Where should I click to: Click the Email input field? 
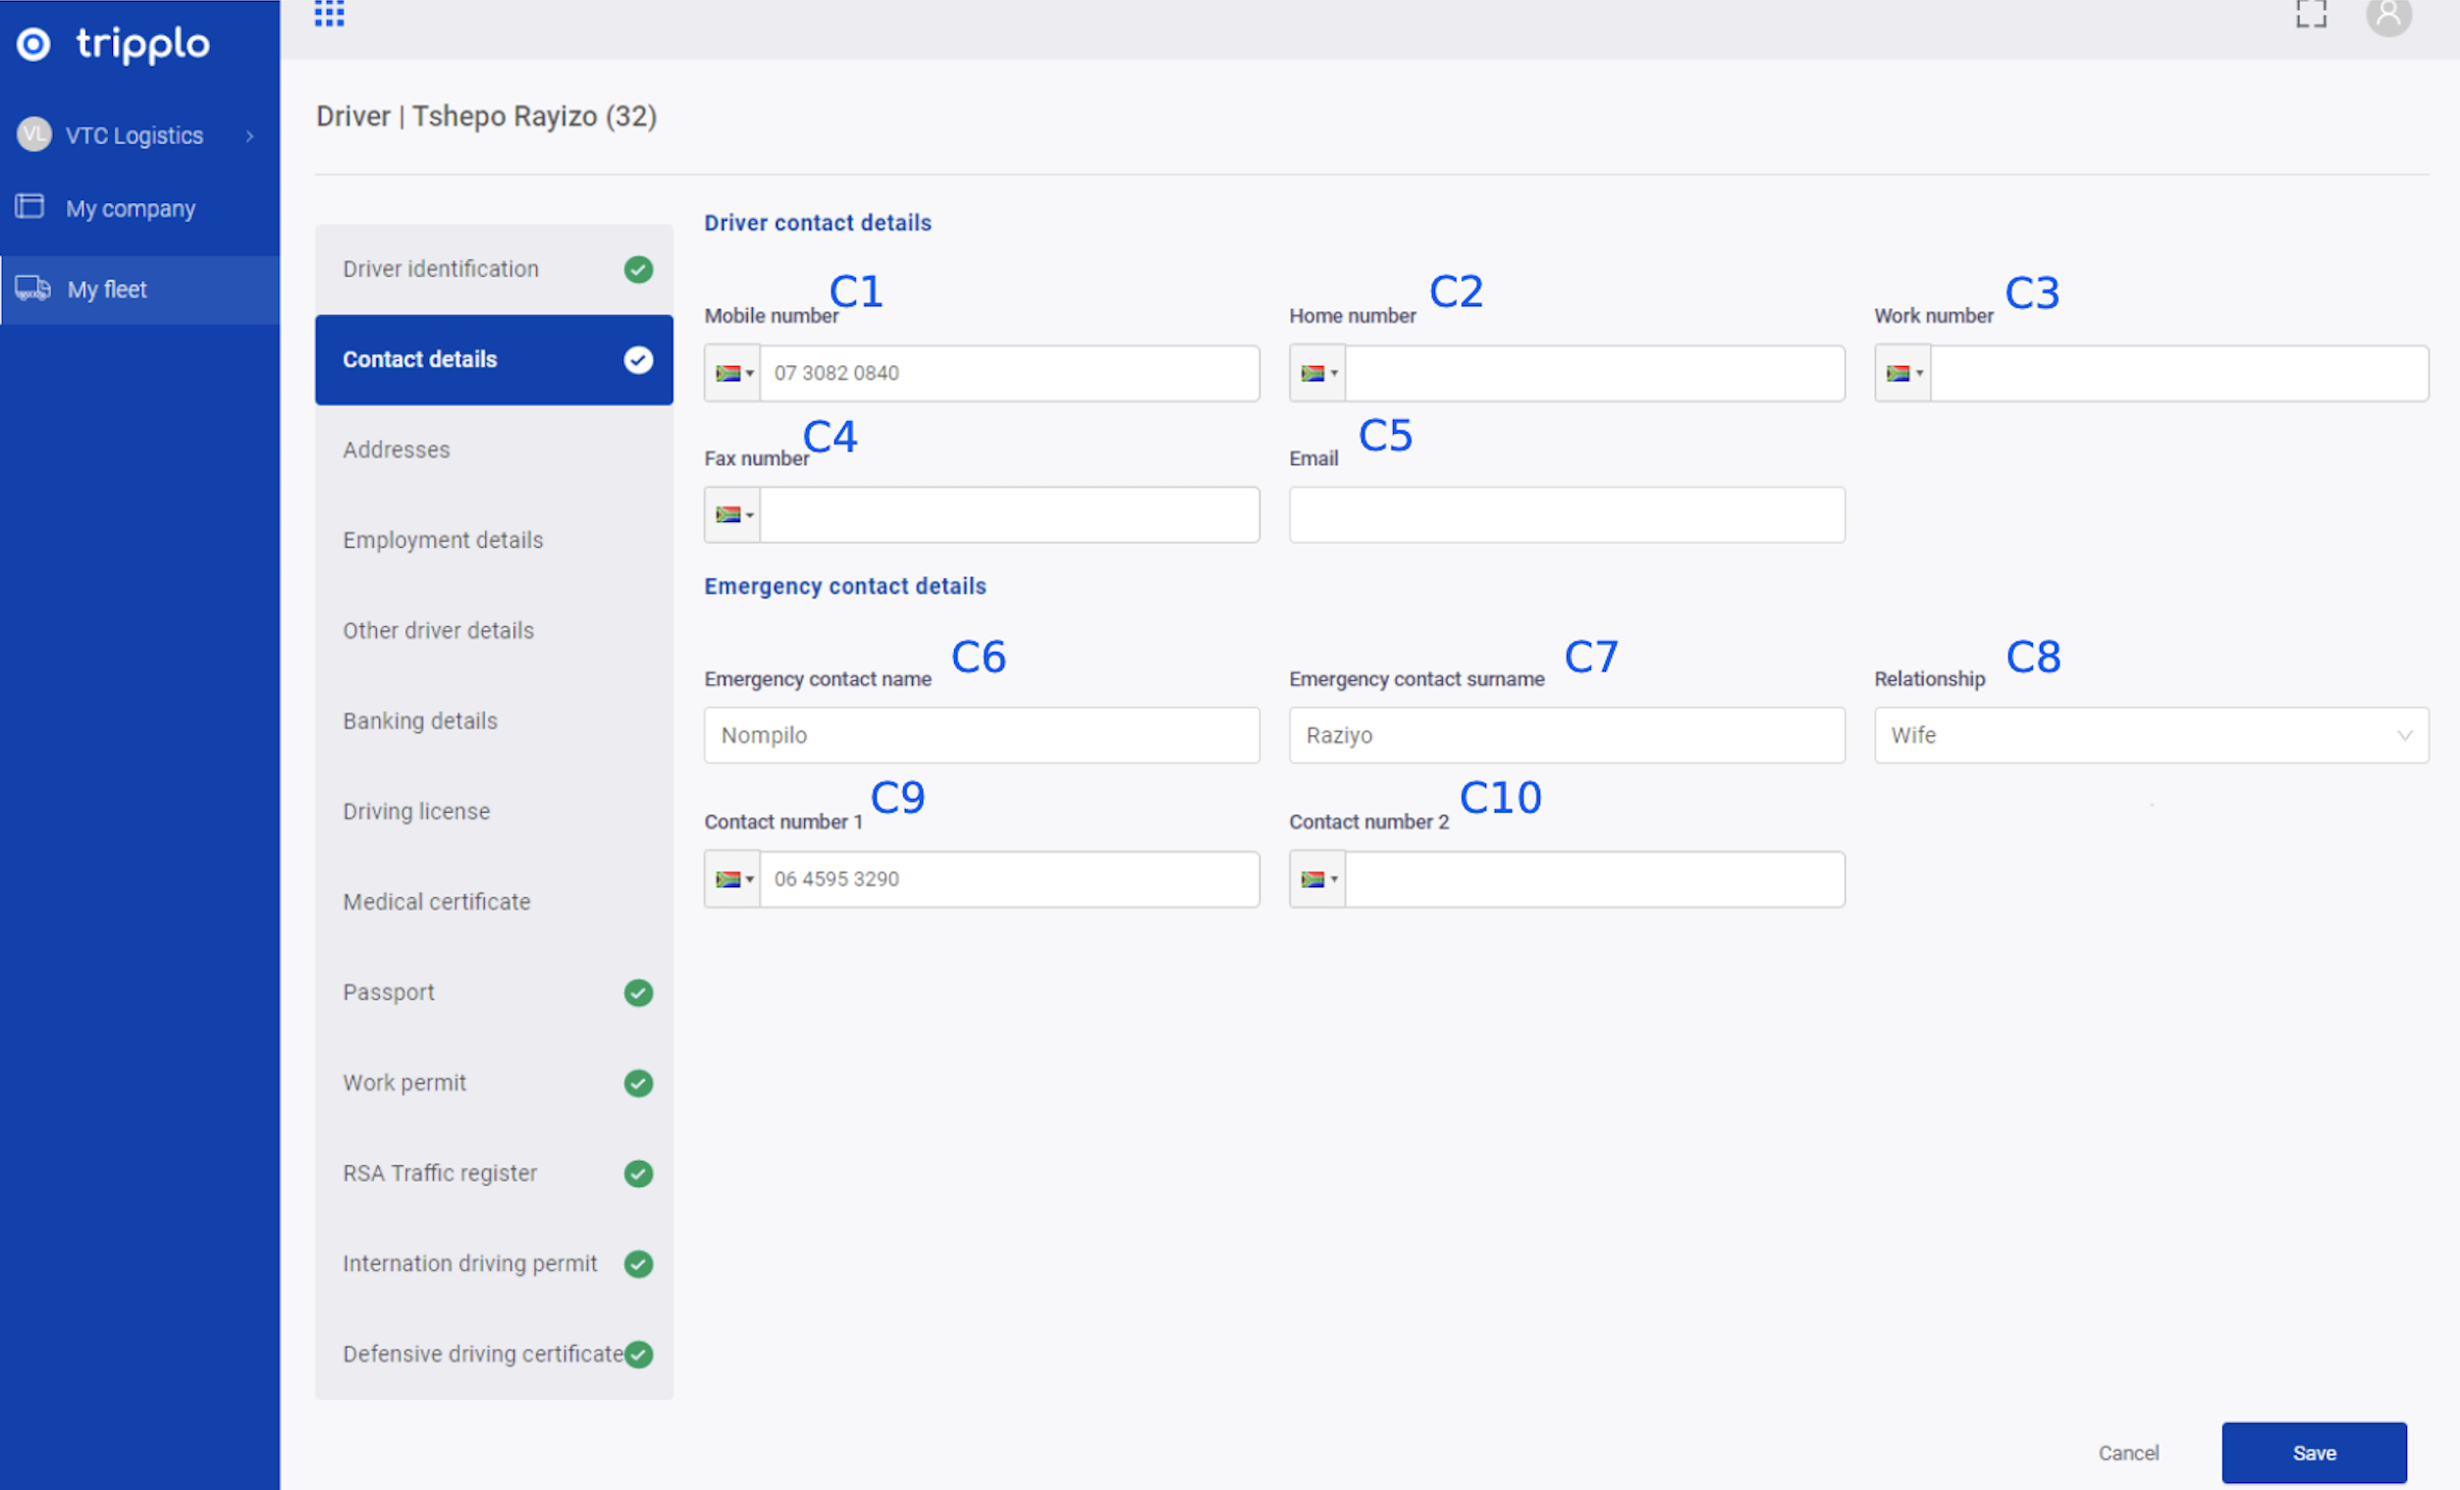[x=1566, y=515]
